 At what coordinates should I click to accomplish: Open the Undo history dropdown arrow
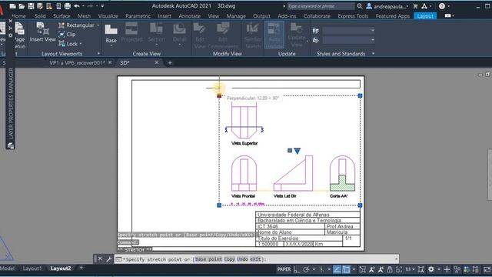click(x=83, y=6)
